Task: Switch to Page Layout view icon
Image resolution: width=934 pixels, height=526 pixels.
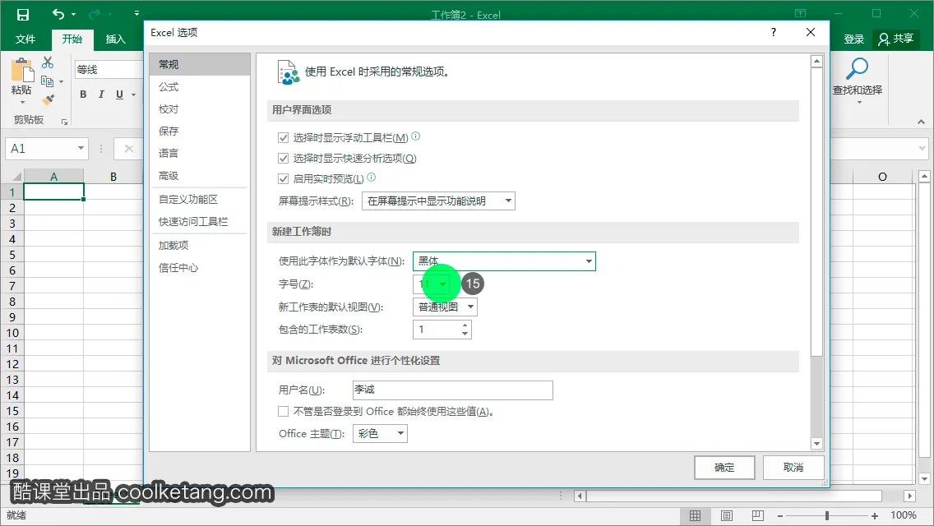Action: pos(727,516)
